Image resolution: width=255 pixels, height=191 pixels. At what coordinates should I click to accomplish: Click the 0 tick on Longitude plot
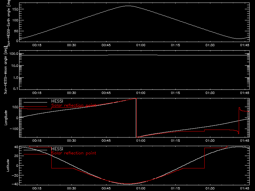[17, 118]
